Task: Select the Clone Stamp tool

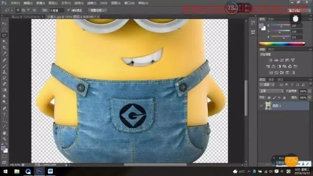Action: [4, 72]
